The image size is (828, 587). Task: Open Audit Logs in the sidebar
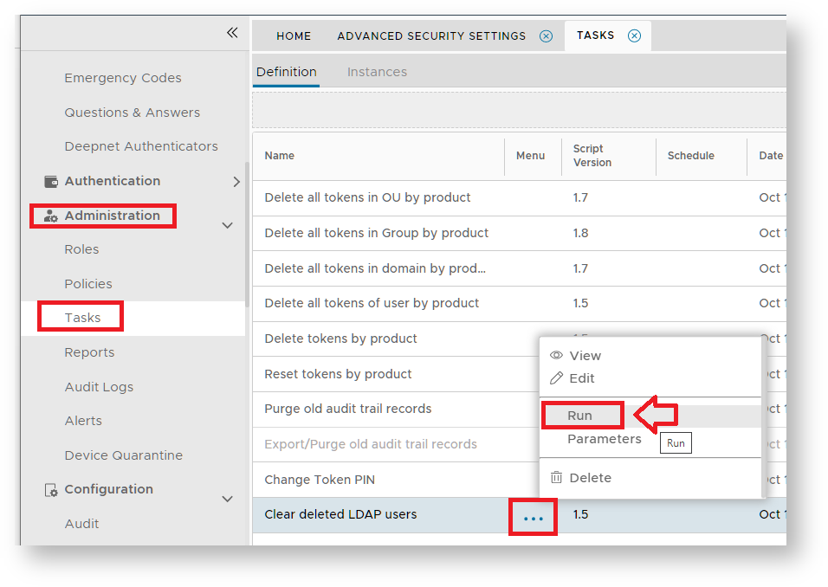tap(99, 387)
